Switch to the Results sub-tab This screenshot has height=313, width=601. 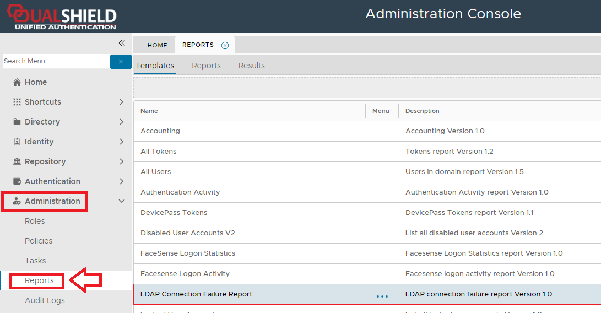[251, 66]
